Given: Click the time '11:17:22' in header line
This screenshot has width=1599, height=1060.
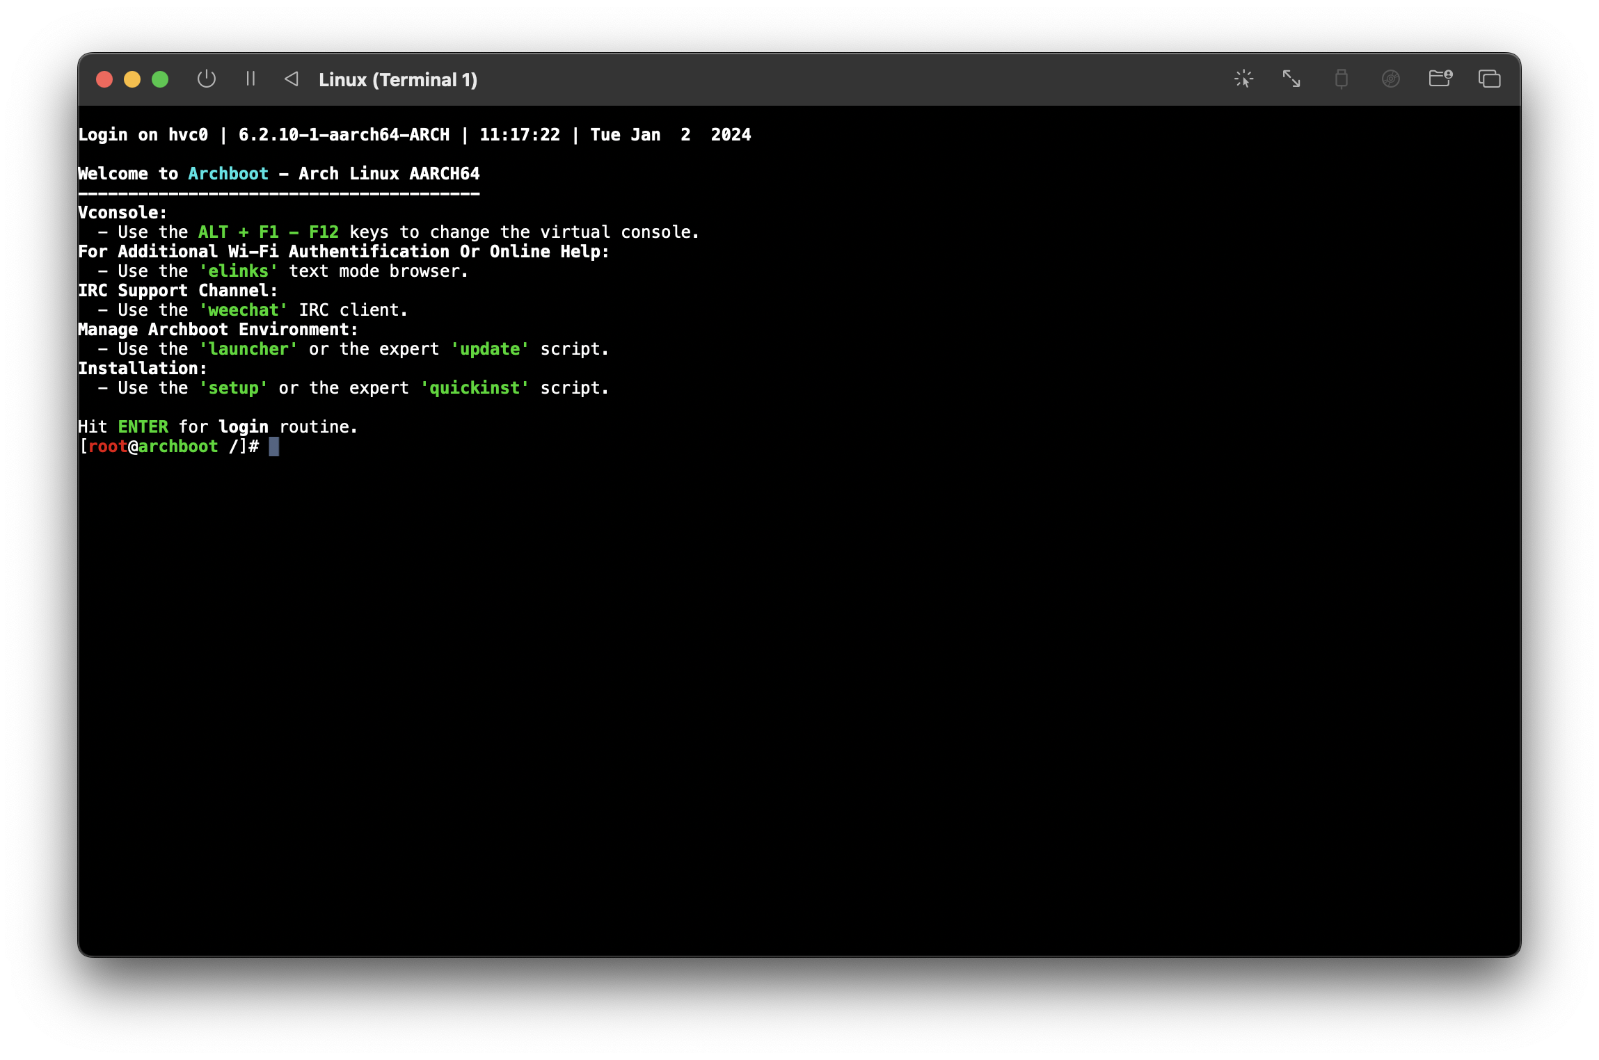Looking at the screenshot, I should click(x=520, y=135).
